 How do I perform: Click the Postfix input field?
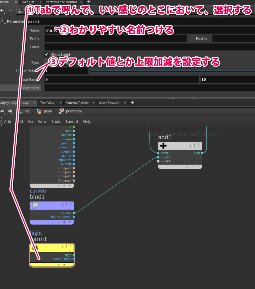[233, 39]
